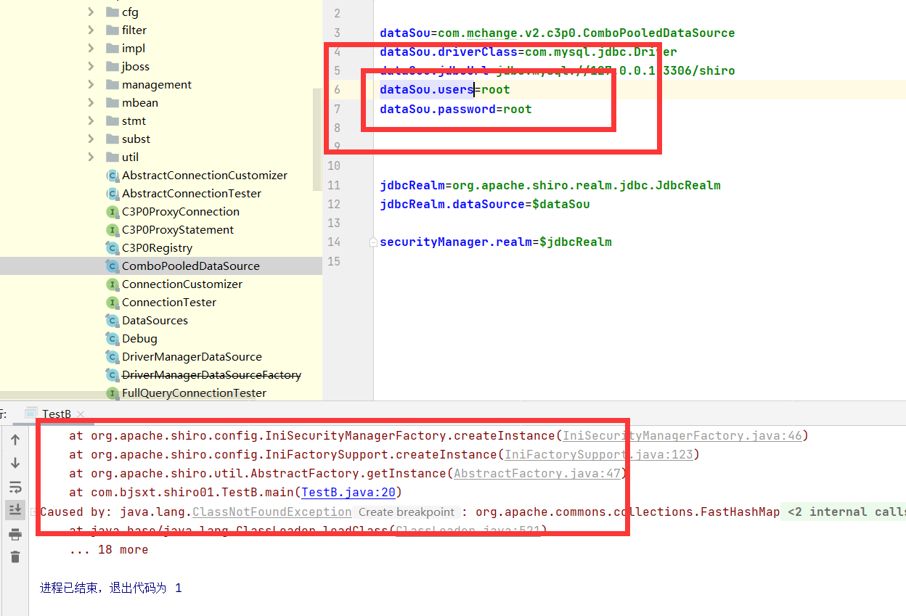Select the impl folder icon
The image size is (906, 616).
click(x=112, y=48)
